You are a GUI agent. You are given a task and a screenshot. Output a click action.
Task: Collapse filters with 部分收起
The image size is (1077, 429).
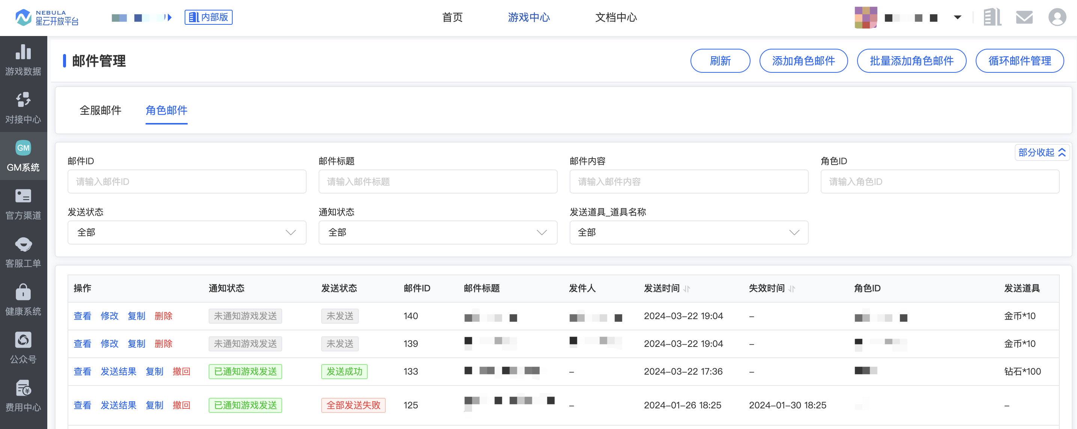tap(1042, 153)
